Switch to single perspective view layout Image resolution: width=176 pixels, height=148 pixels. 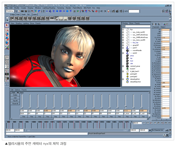pos(7,57)
